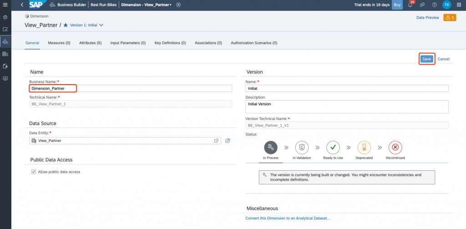466x229 pixels.
Task: Select the In Validation status icon
Action: tap(302, 147)
